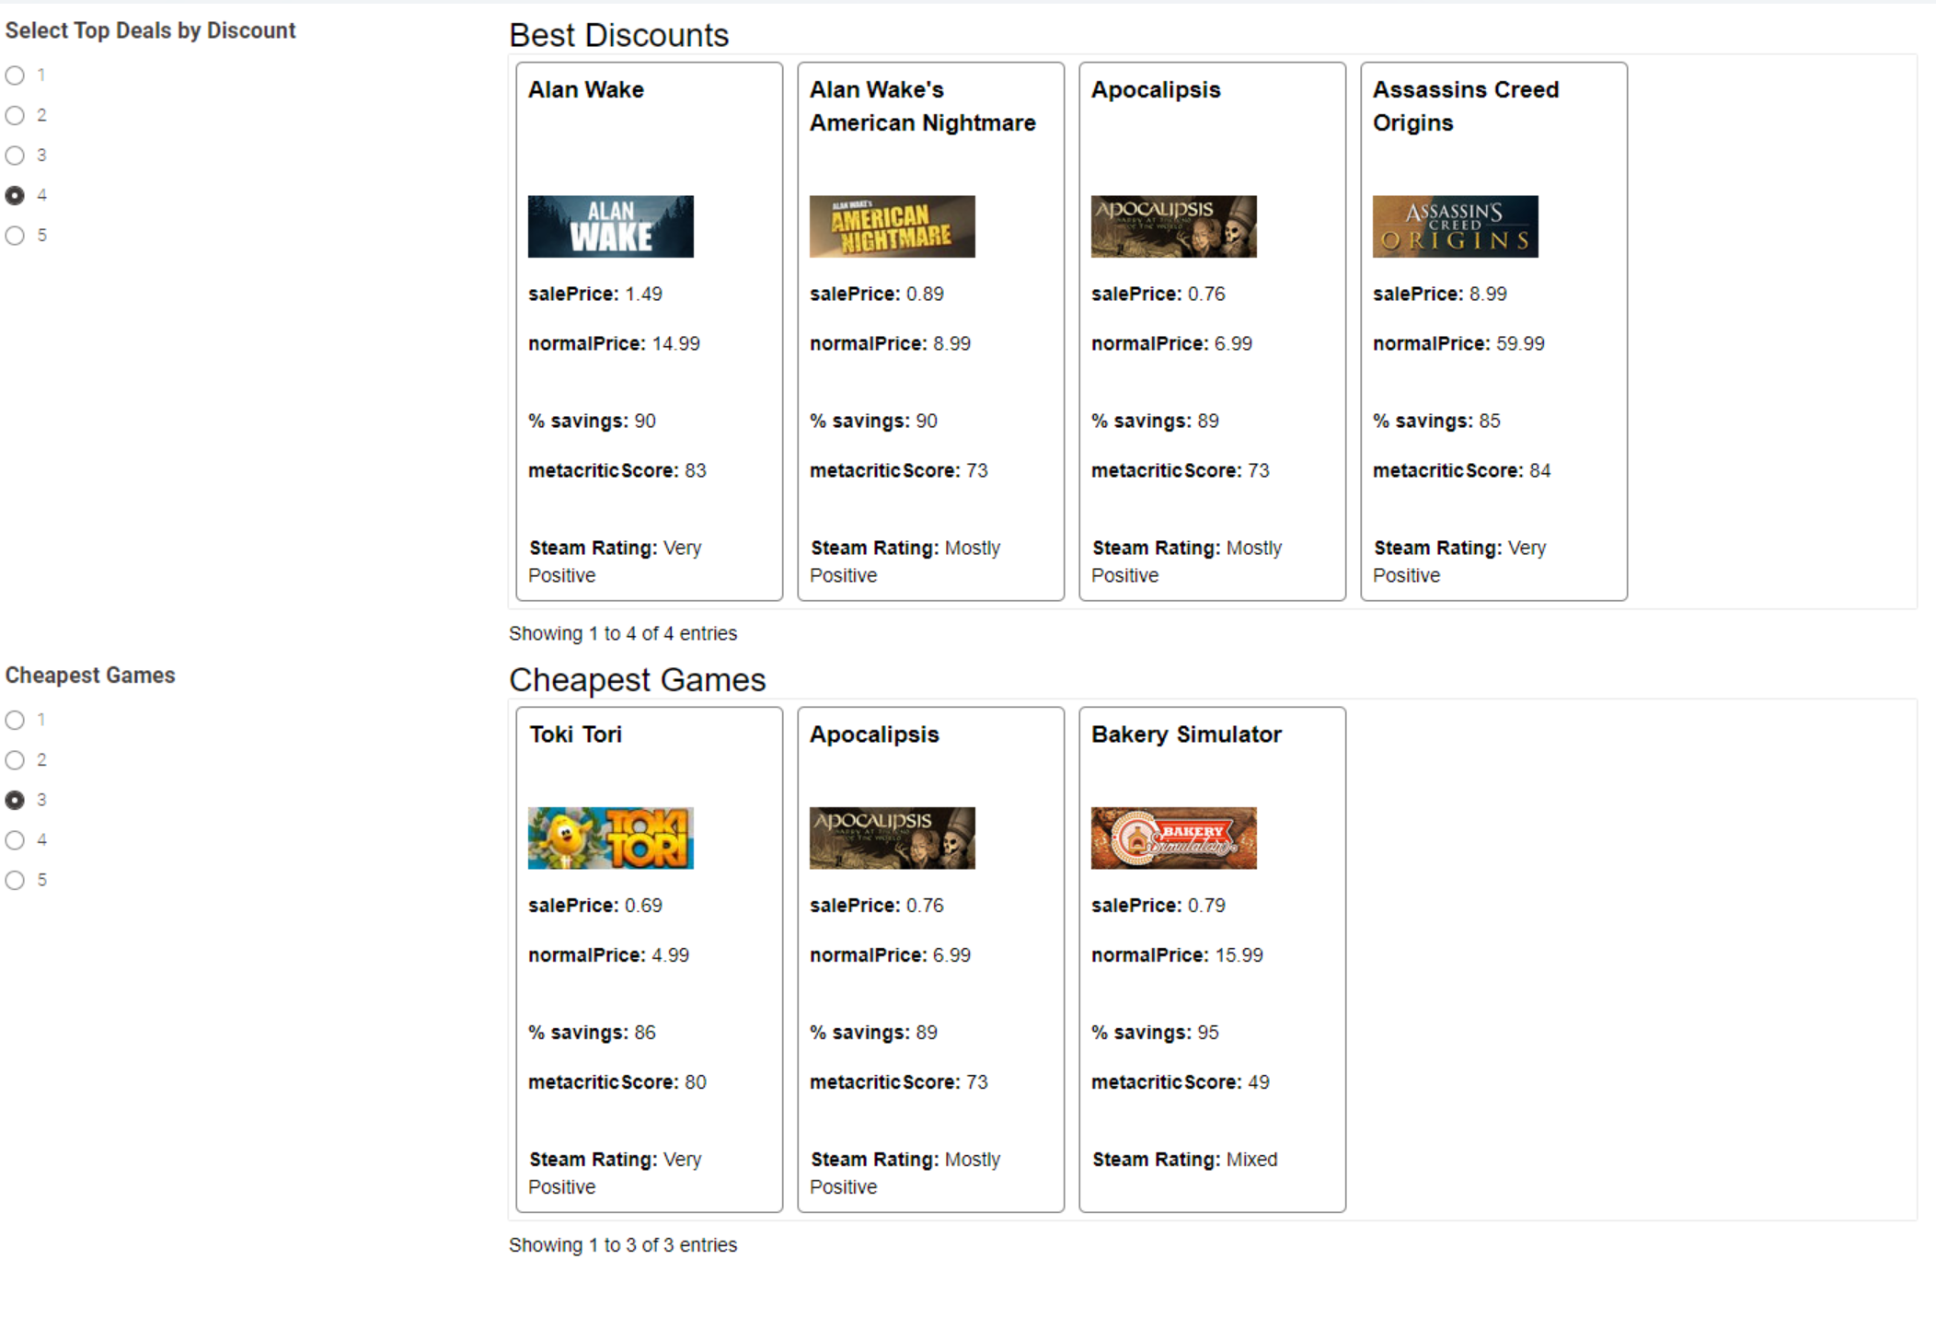Click Toki Tori normalPrice 4.99
1936x1329 pixels.
click(608, 955)
